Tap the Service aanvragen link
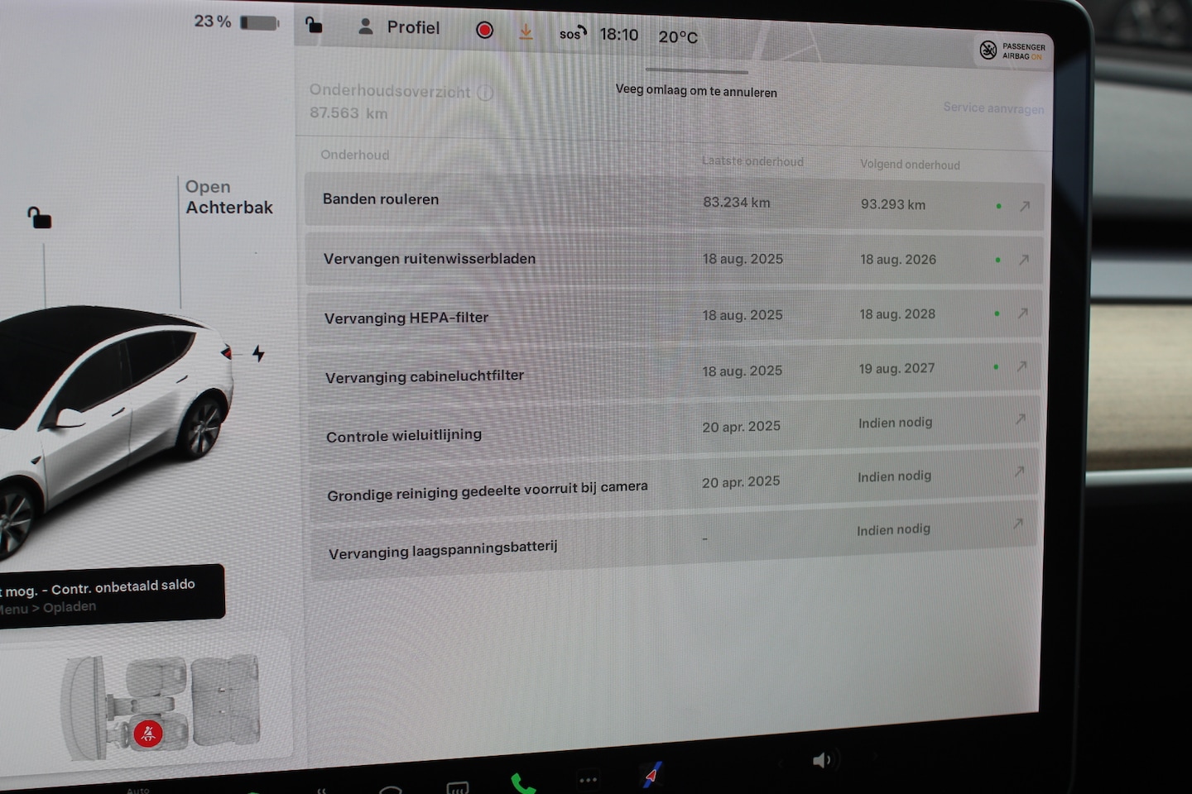 tap(993, 108)
